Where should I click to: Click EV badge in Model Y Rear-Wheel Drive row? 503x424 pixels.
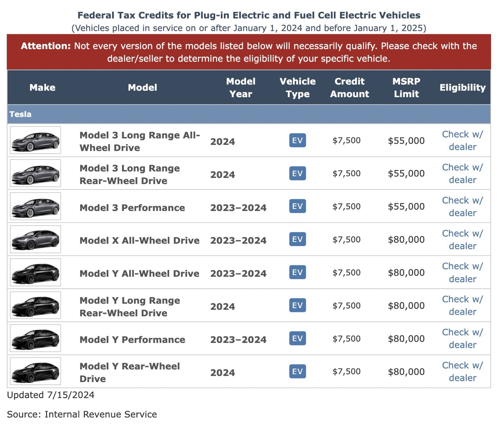tap(297, 371)
